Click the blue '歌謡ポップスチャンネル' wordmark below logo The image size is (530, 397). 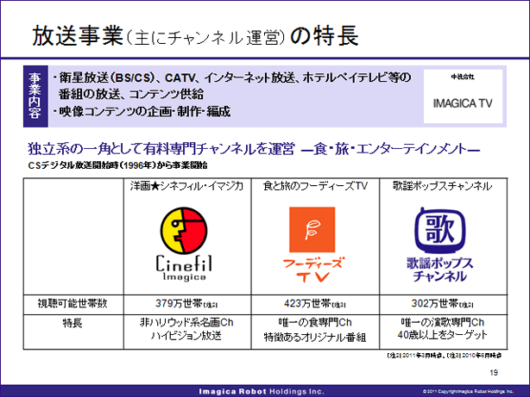[439, 270]
